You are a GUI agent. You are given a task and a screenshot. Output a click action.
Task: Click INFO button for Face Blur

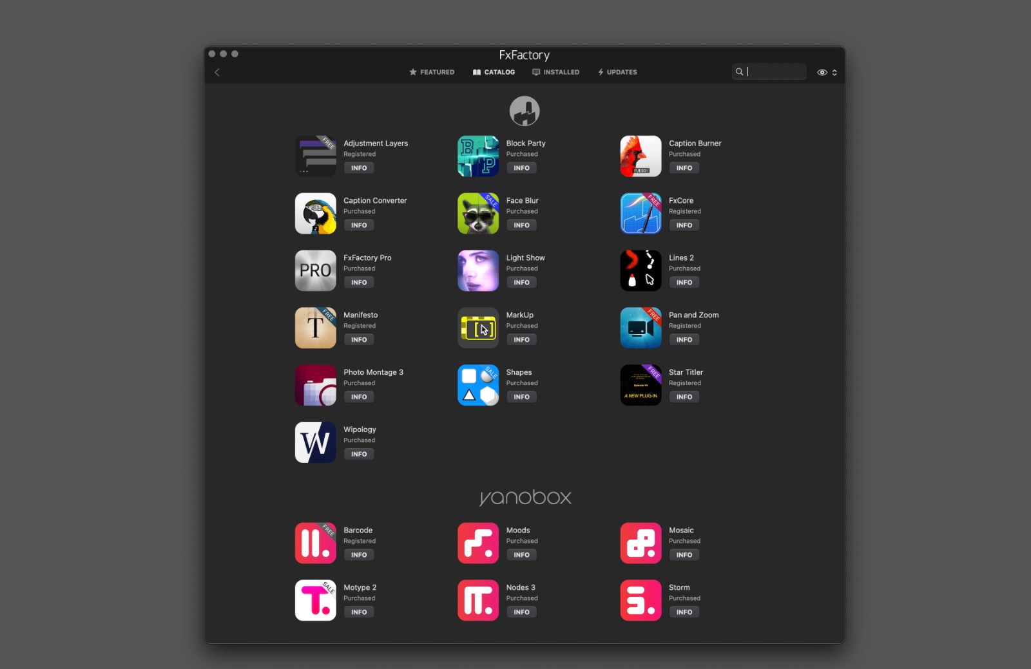tap(521, 225)
